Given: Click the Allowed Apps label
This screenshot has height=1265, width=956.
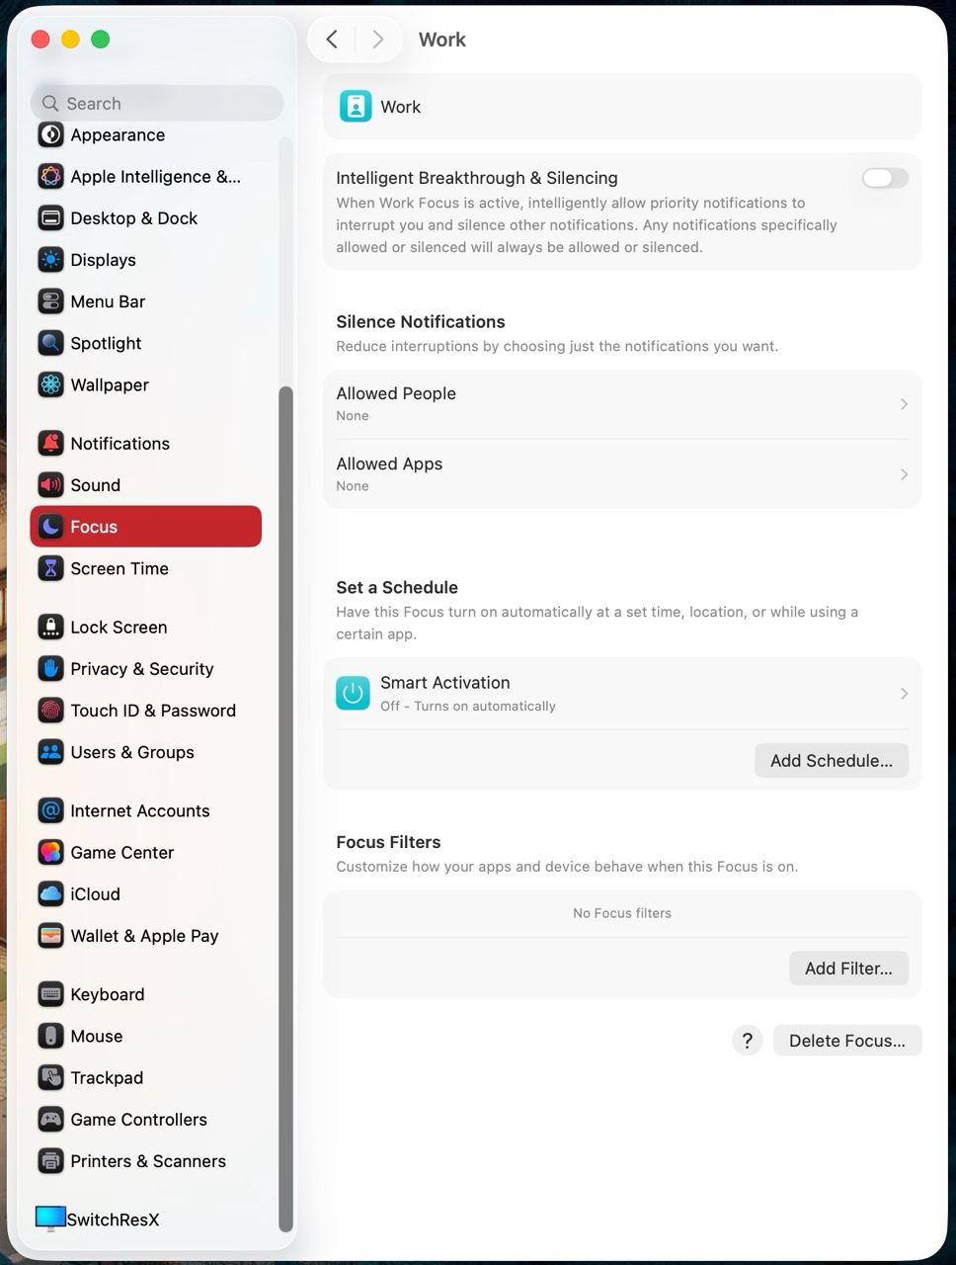Looking at the screenshot, I should point(389,464).
